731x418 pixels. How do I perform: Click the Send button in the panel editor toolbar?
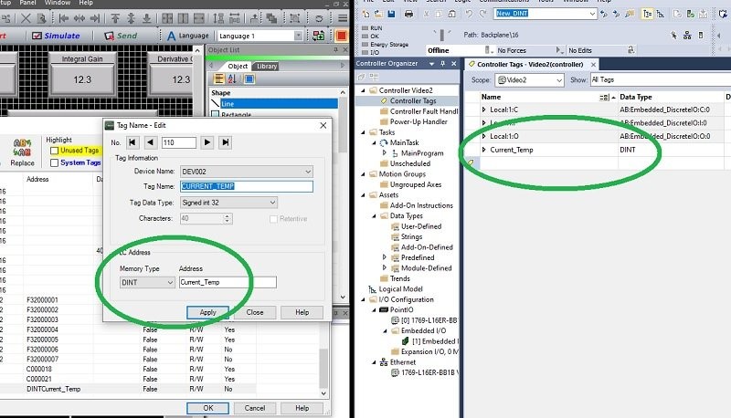pyautogui.click(x=121, y=36)
